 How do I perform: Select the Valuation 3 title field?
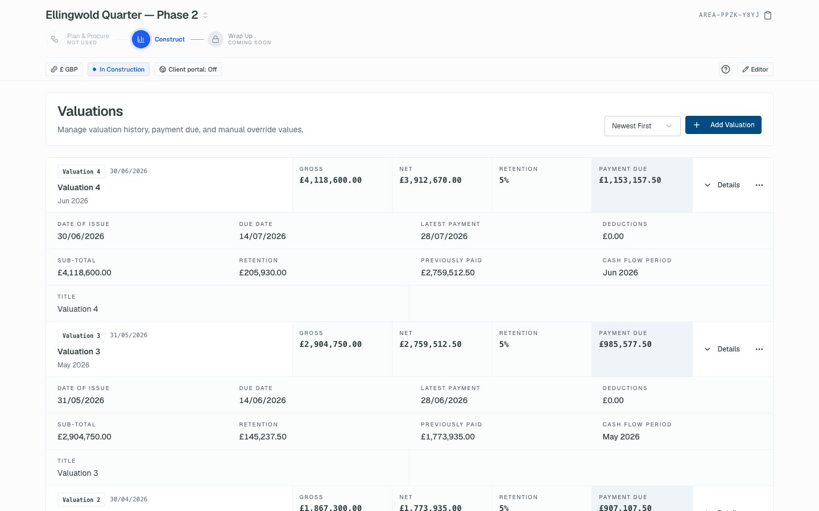227,468
